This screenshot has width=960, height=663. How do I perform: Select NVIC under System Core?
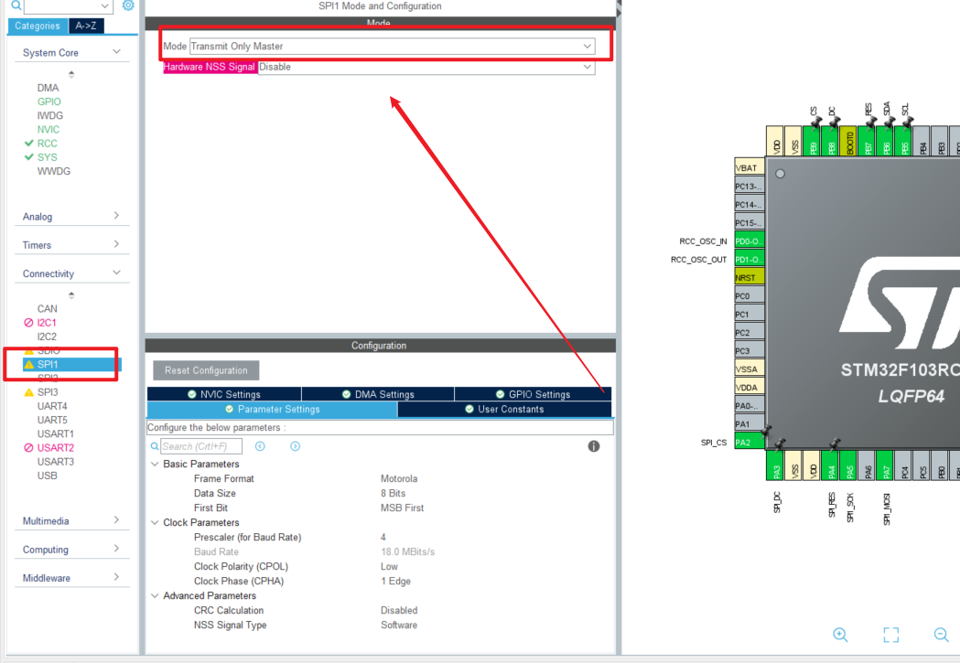(x=49, y=129)
